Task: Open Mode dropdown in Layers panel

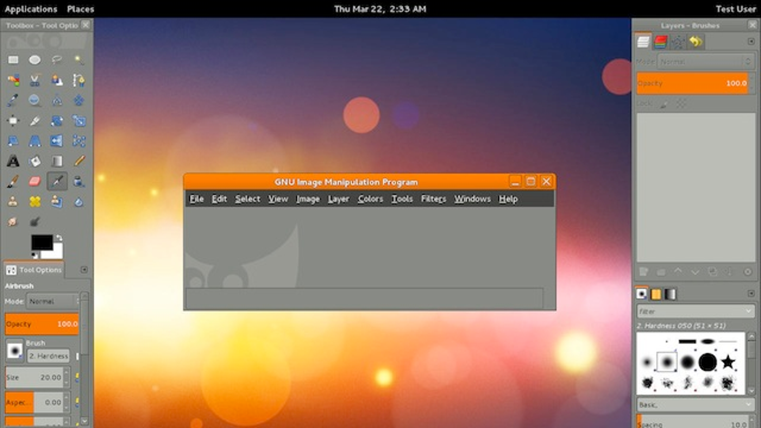Action: (x=705, y=62)
